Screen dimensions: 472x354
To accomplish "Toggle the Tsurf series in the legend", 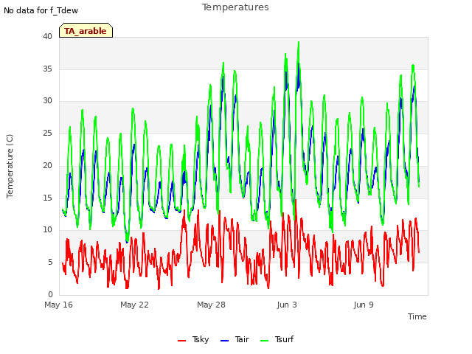I will (x=277, y=339).
